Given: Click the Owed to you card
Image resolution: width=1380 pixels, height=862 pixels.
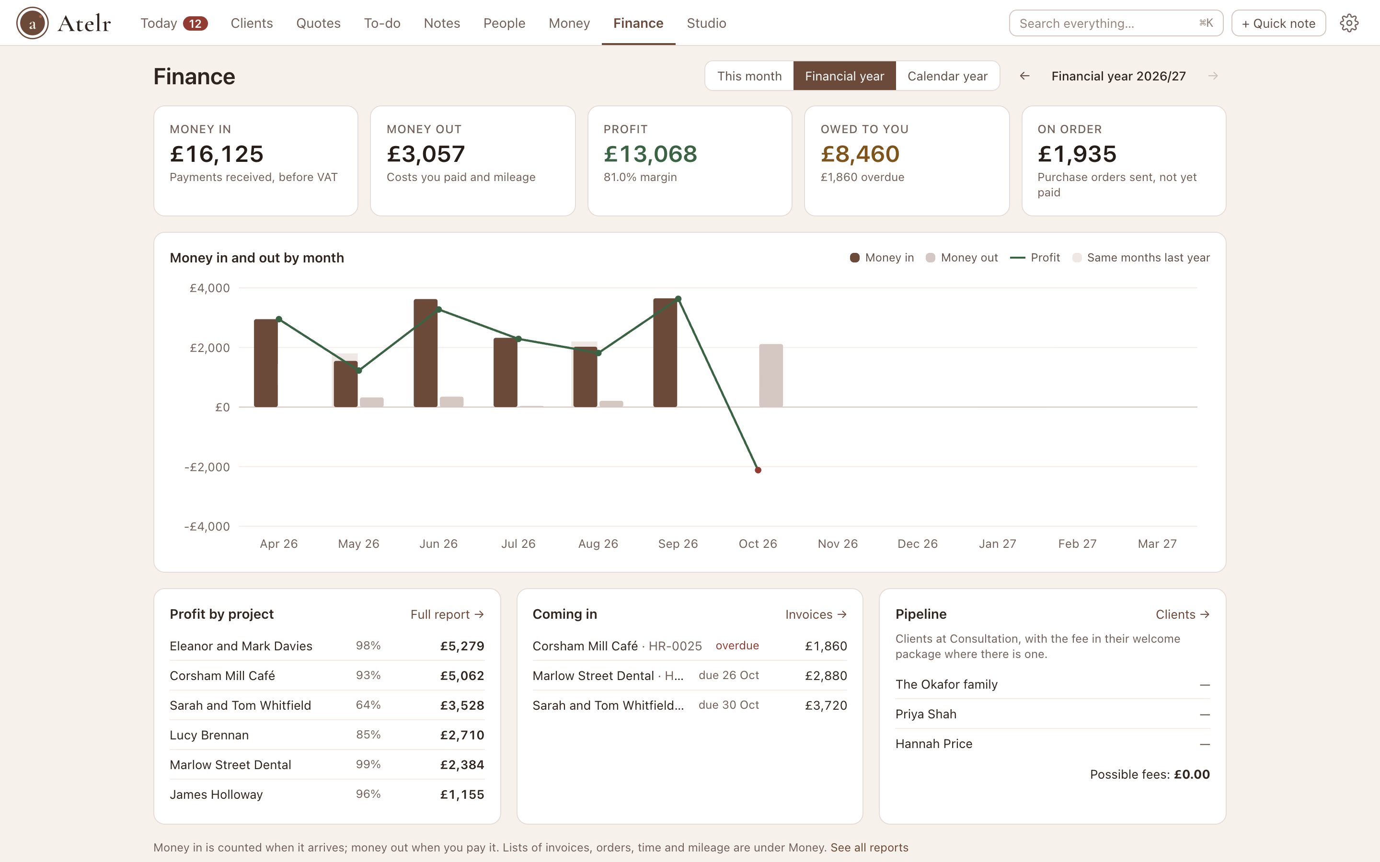Looking at the screenshot, I should click(906, 161).
